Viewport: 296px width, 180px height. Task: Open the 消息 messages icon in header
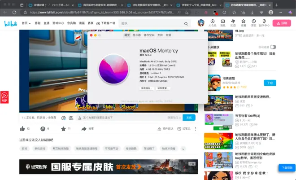(x=222, y=22)
